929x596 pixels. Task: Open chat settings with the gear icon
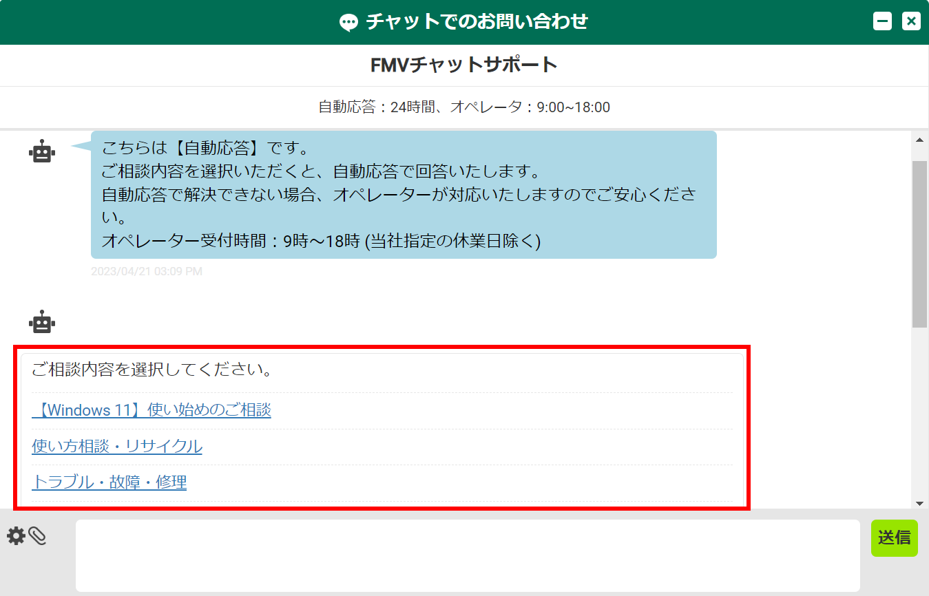coord(16,536)
